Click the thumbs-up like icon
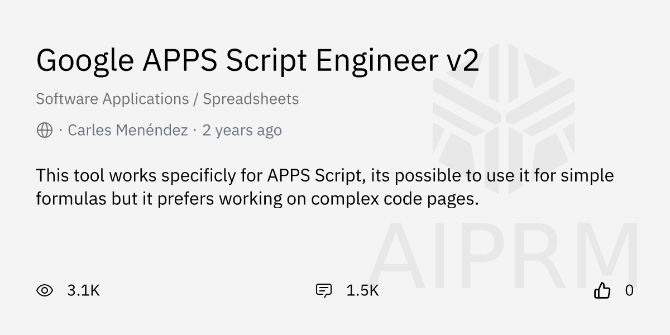This screenshot has width=670, height=335. pos(602,290)
